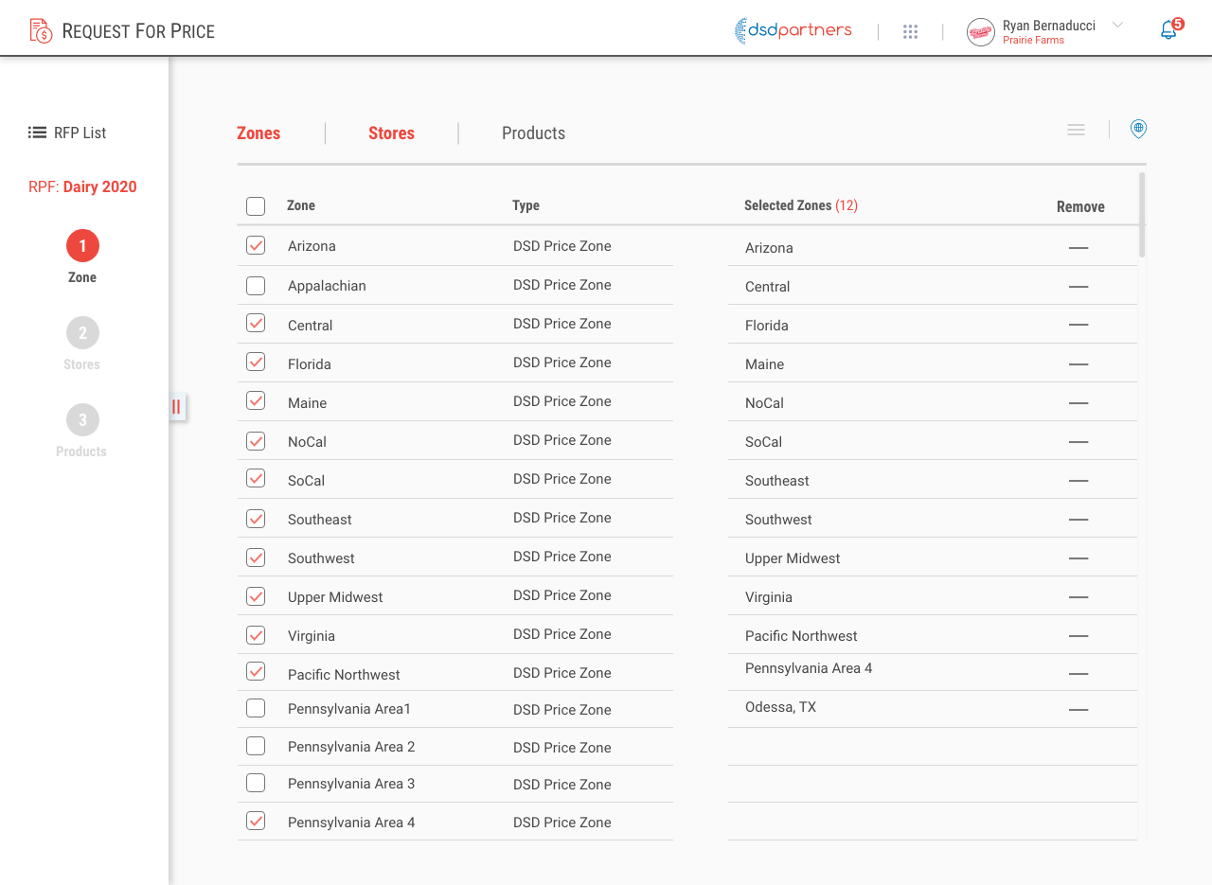The height and width of the screenshot is (885, 1212).
Task: Switch to the Products tab
Action: (x=533, y=133)
